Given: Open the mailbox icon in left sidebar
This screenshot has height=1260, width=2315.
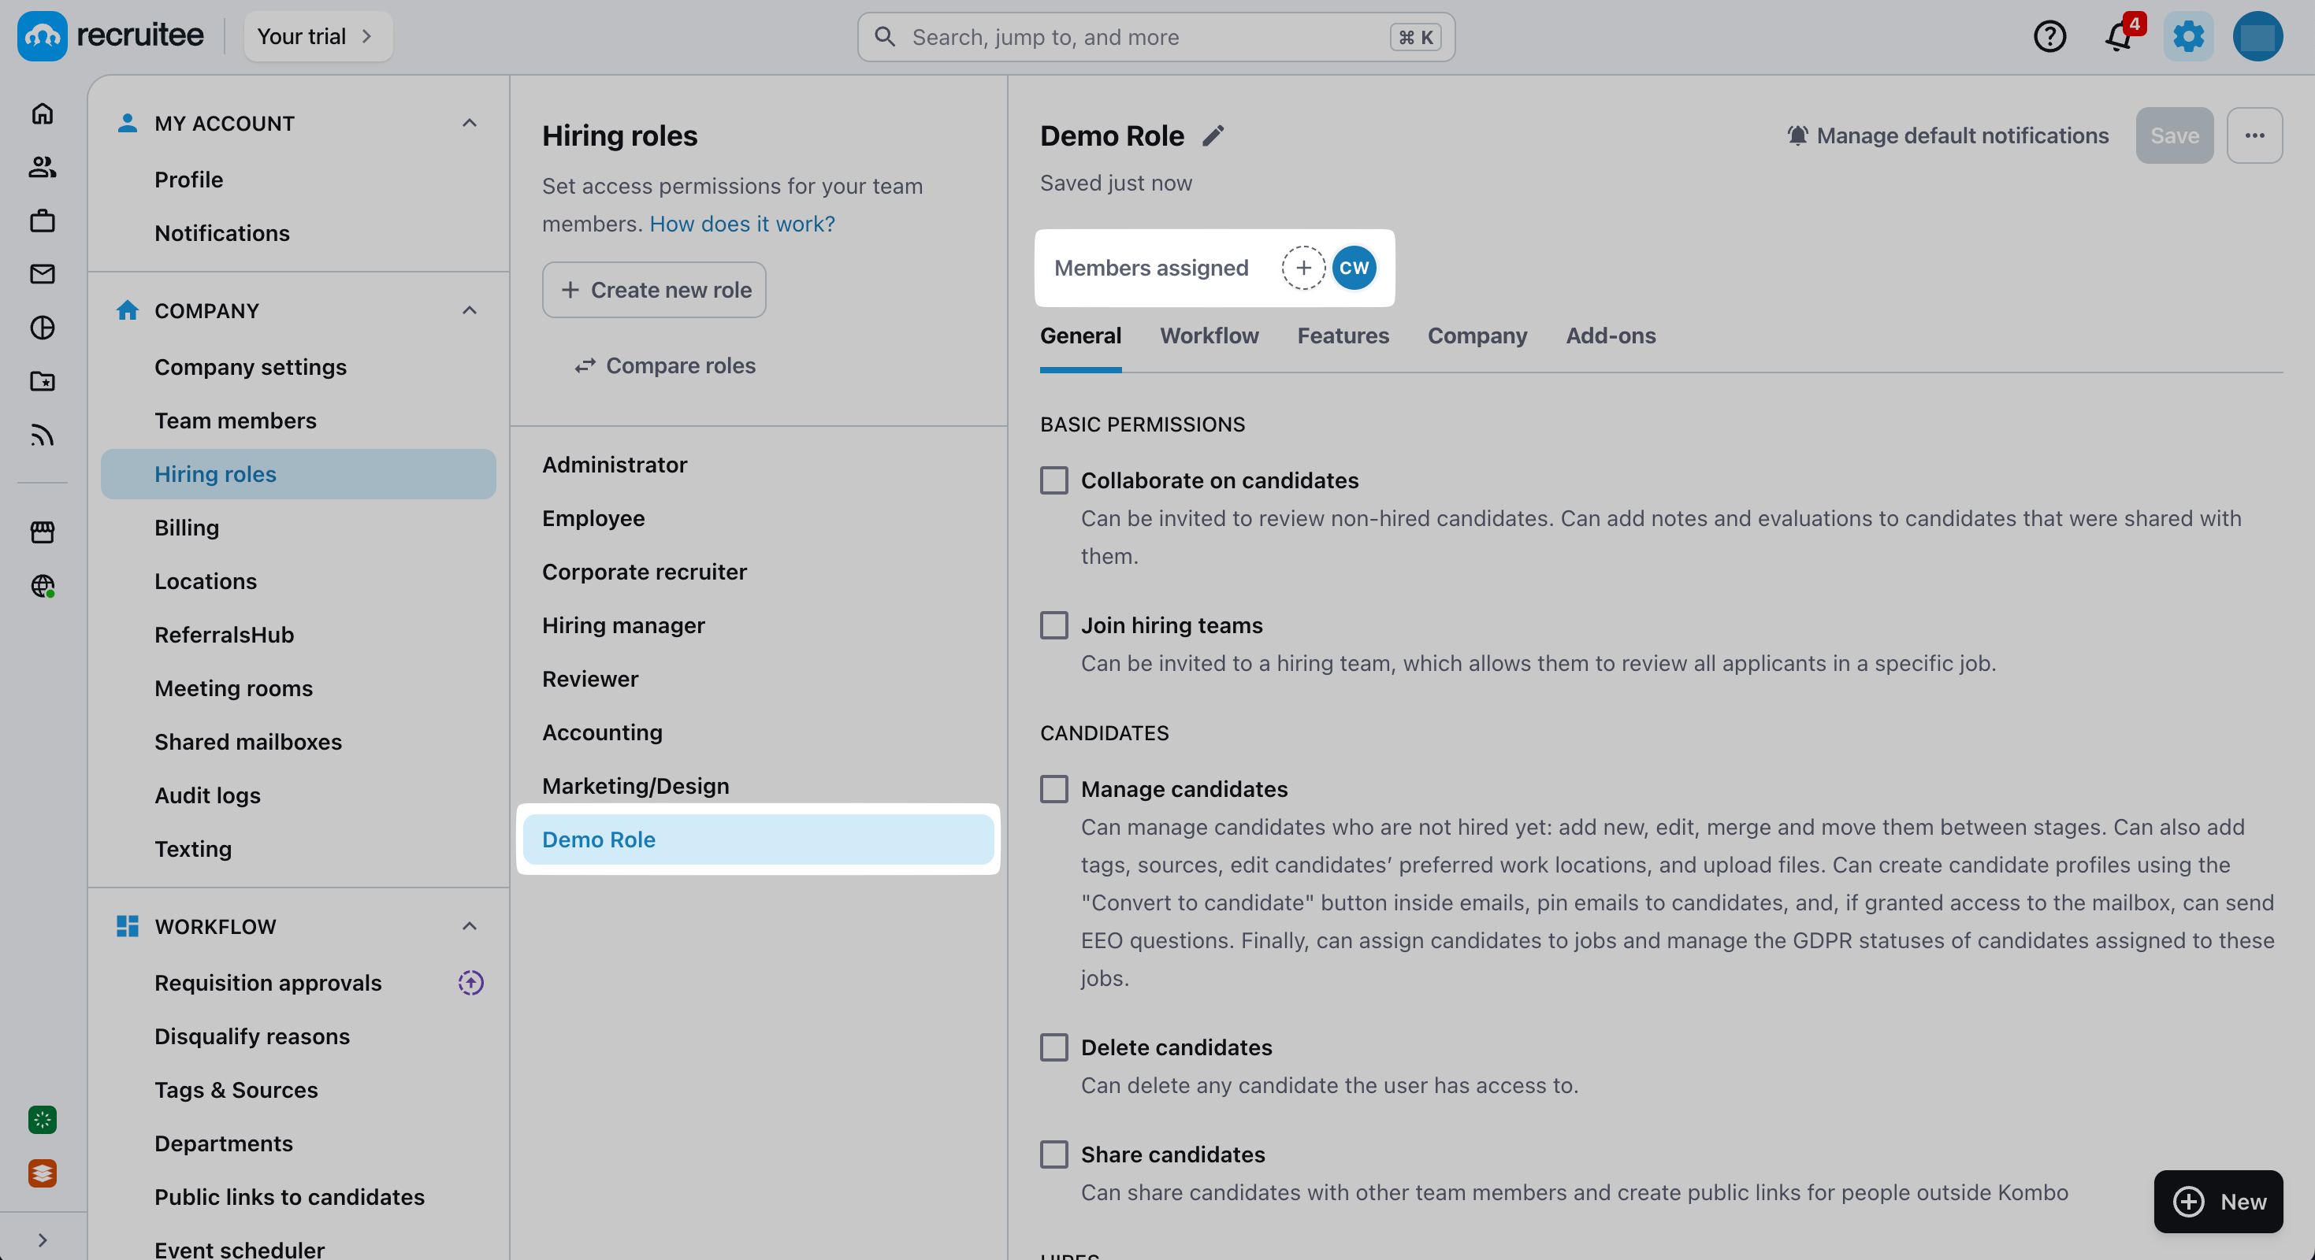Looking at the screenshot, I should click(x=43, y=274).
